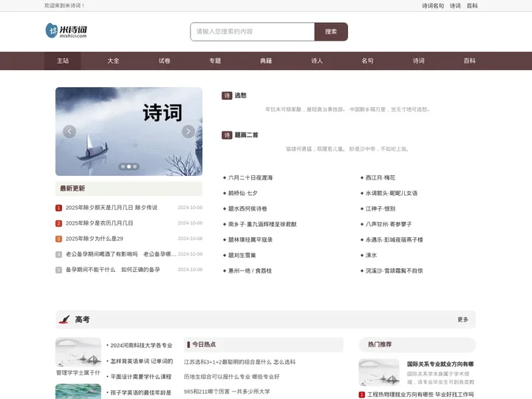Viewport: 532px width, 399px height.
Task: Open 永遇乐·彭城夜宿燕子楼 link
Action: click(395, 240)
